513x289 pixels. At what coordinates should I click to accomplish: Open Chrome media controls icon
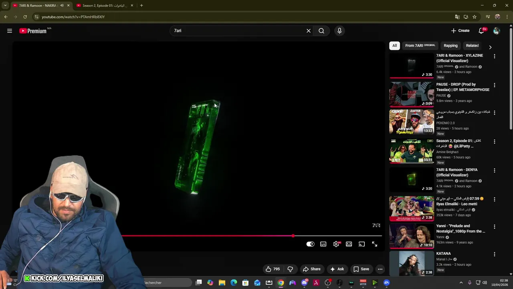coord(488,17)
